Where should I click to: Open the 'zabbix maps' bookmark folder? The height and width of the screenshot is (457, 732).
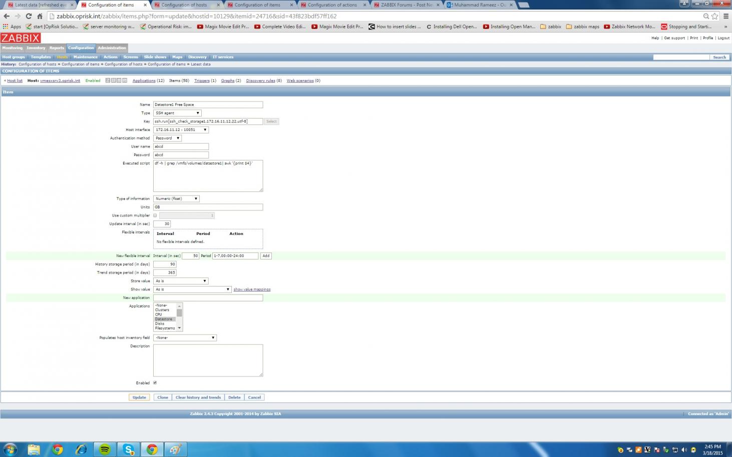pyautogui.click(x=582, y=26)
